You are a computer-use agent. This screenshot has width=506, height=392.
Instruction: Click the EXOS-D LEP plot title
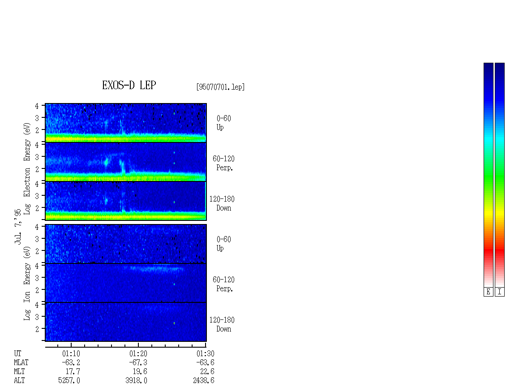click(129, 85)
